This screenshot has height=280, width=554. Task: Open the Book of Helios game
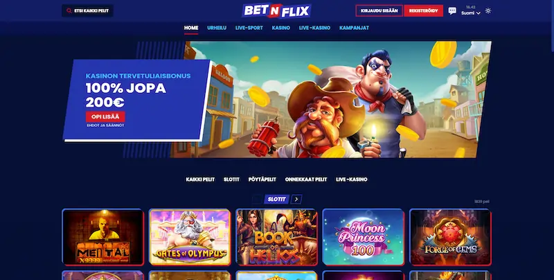click(276, 237)
